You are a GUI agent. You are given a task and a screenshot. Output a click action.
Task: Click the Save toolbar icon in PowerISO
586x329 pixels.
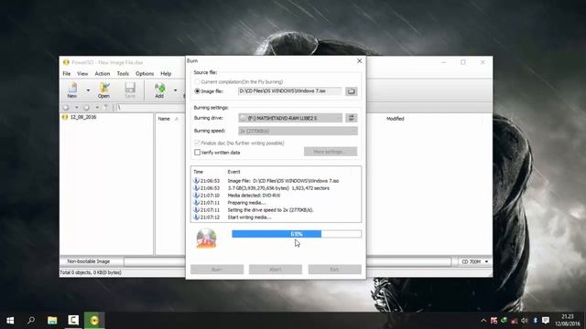point(130,90)
